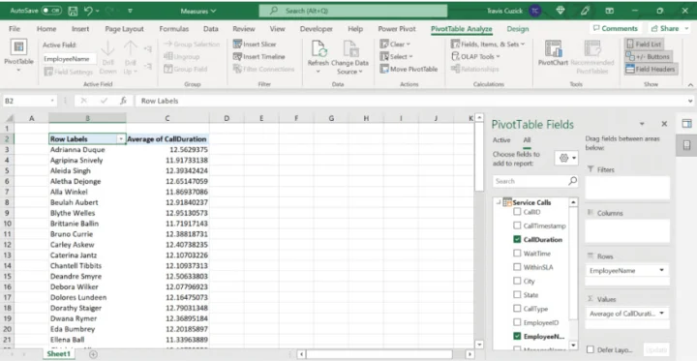Open the Average of CallDuration dropdown in Values
This screenshot has height=361, width=697.
pos(661,314)
